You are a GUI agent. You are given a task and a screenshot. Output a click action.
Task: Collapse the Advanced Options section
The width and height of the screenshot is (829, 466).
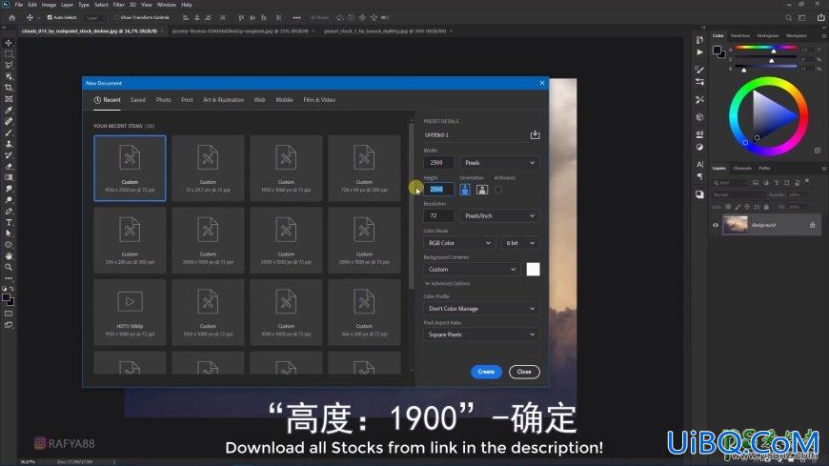pyautogui.click(x=447, y=284)
